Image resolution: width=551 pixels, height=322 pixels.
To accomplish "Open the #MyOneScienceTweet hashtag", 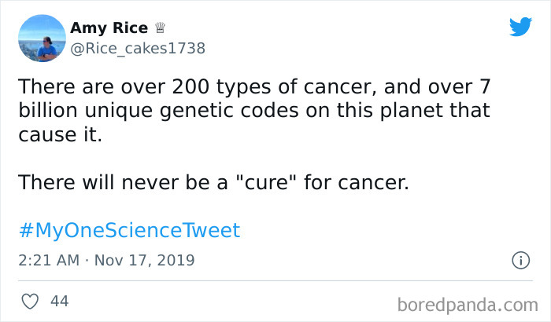I will coord(128,230).
